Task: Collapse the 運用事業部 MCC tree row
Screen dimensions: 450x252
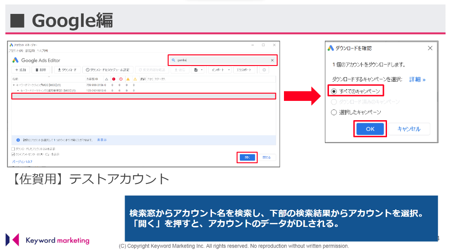Action: (18, 91)
